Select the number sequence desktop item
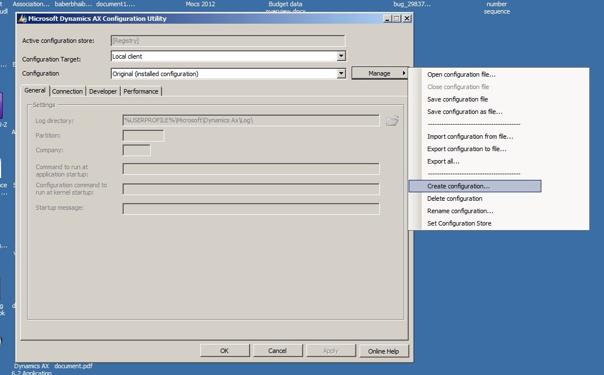This screenshot has height=375, width=604. pyautogui.click(x=497, y=8)
